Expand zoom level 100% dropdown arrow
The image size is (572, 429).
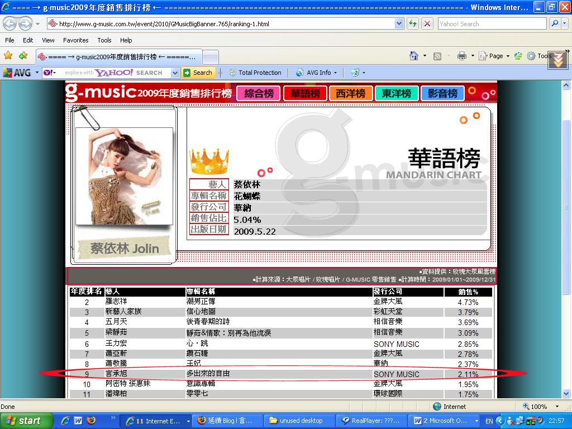click(557, 407)
